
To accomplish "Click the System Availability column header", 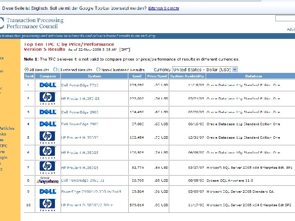I will (x=187, y=76).
